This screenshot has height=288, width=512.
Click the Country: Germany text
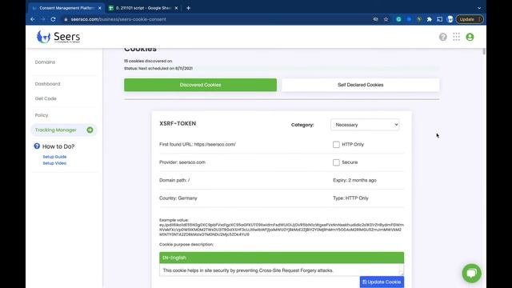click(x=178, y=198)
